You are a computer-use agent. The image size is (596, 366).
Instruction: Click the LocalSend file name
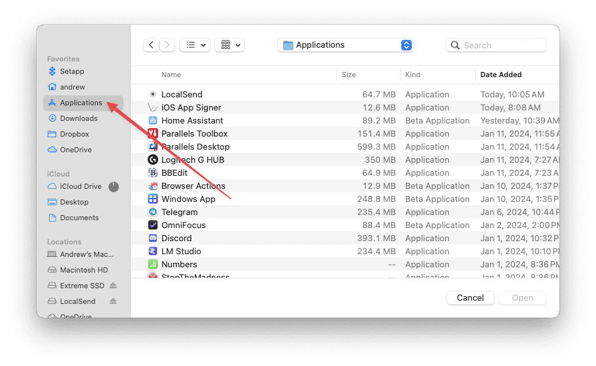pos(182,94)
